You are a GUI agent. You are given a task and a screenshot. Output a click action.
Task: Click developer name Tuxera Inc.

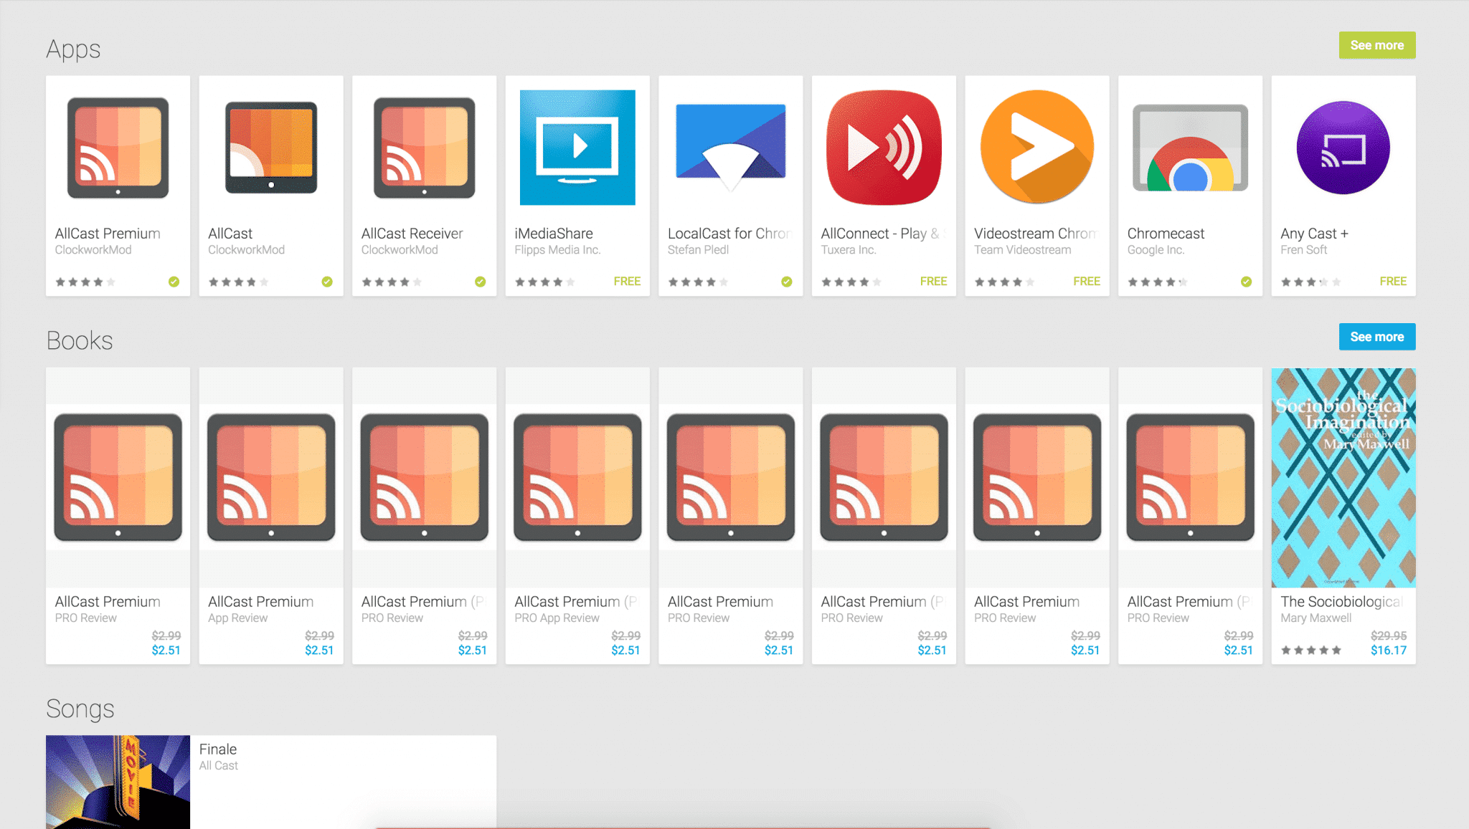[x=849, y=250]
